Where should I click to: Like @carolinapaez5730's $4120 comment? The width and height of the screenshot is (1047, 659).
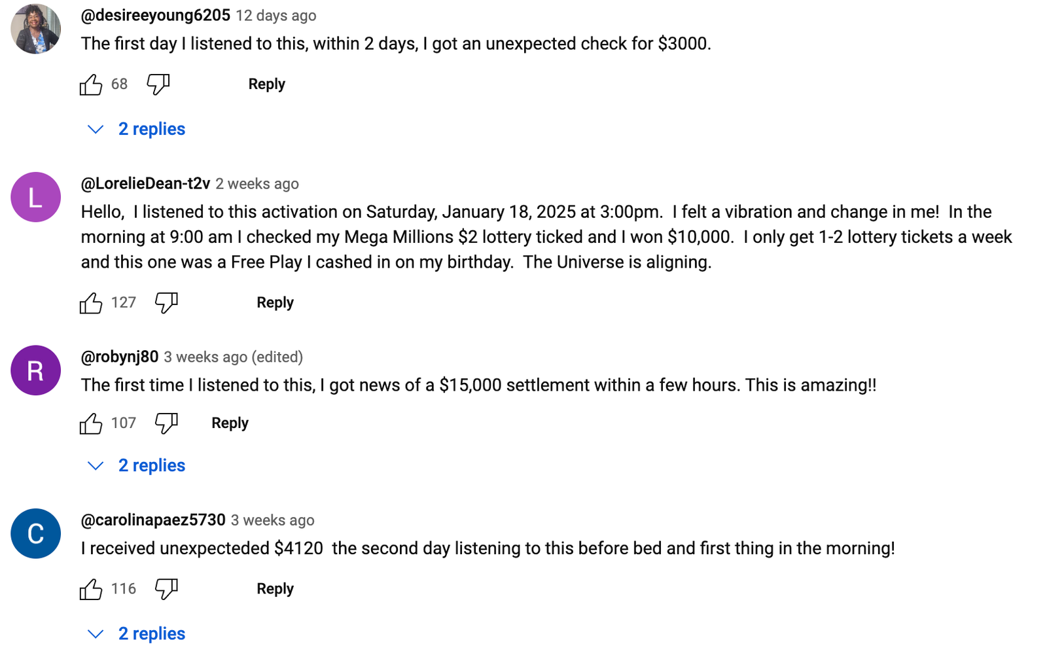(91, 589)
